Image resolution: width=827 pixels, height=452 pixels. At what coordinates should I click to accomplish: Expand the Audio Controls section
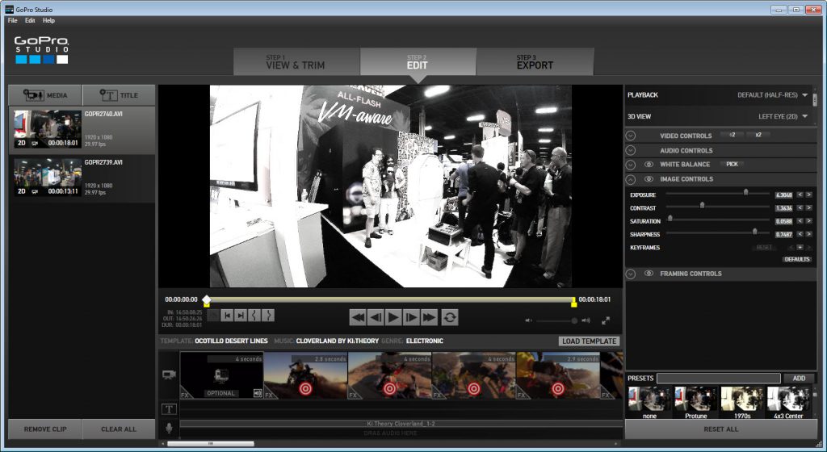click(x=631, y=150)
